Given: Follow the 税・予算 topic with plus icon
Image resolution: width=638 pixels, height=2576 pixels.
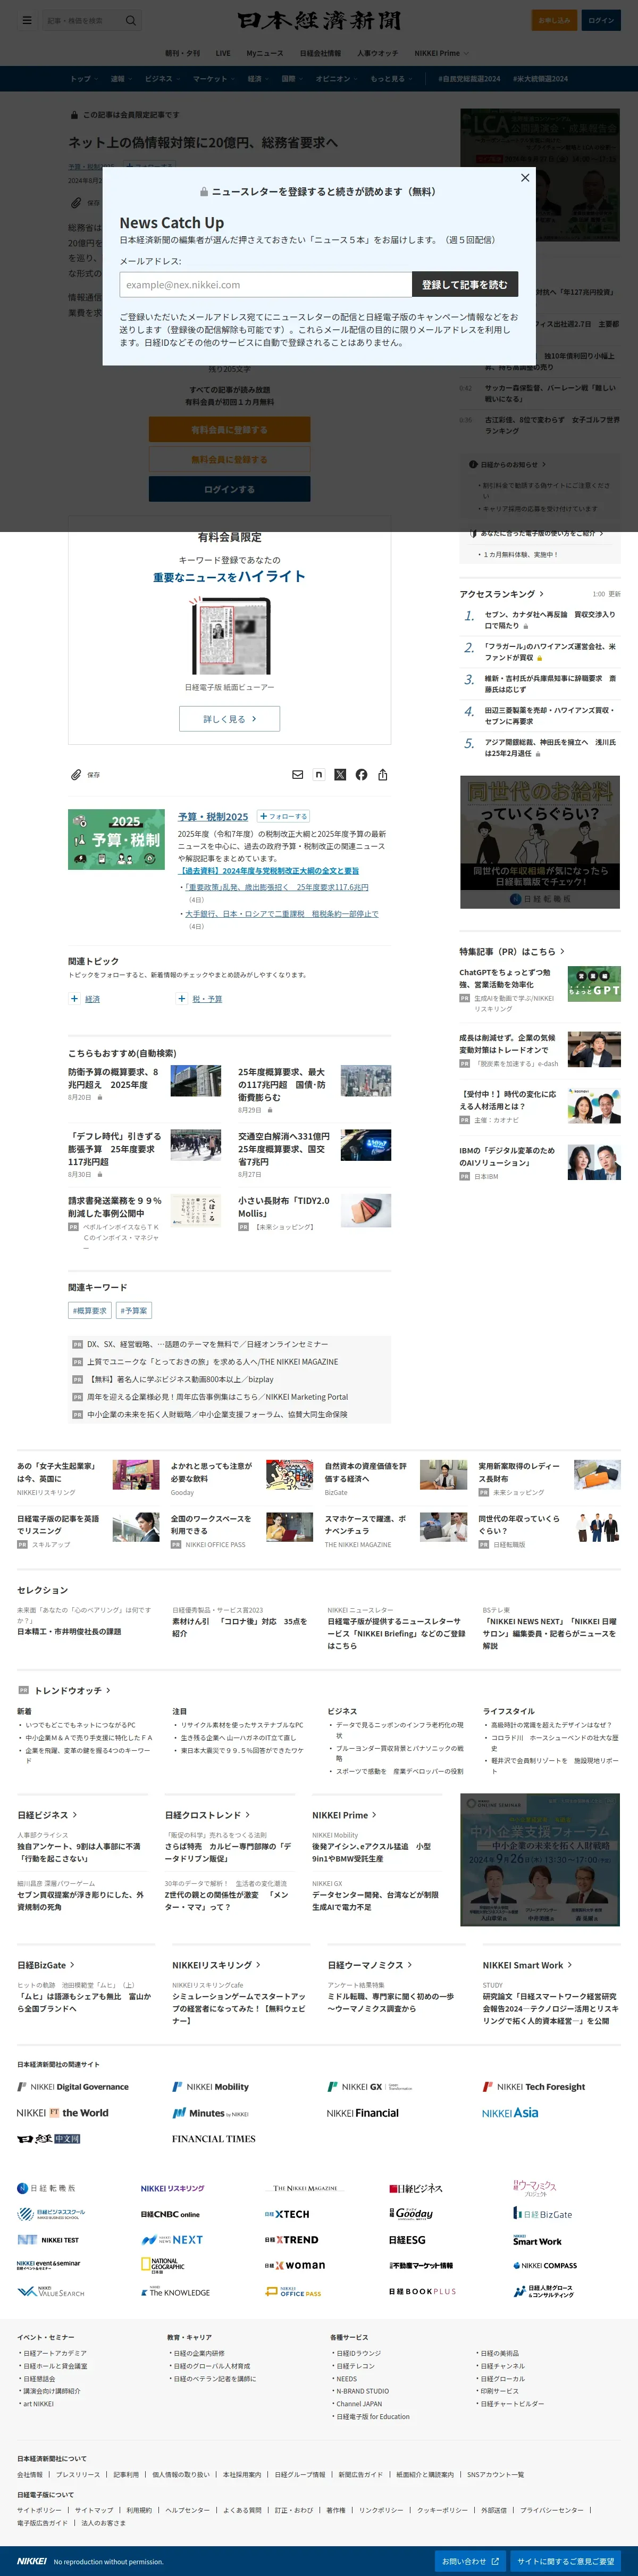Looking at the screenshot, I should click(181, 998).
